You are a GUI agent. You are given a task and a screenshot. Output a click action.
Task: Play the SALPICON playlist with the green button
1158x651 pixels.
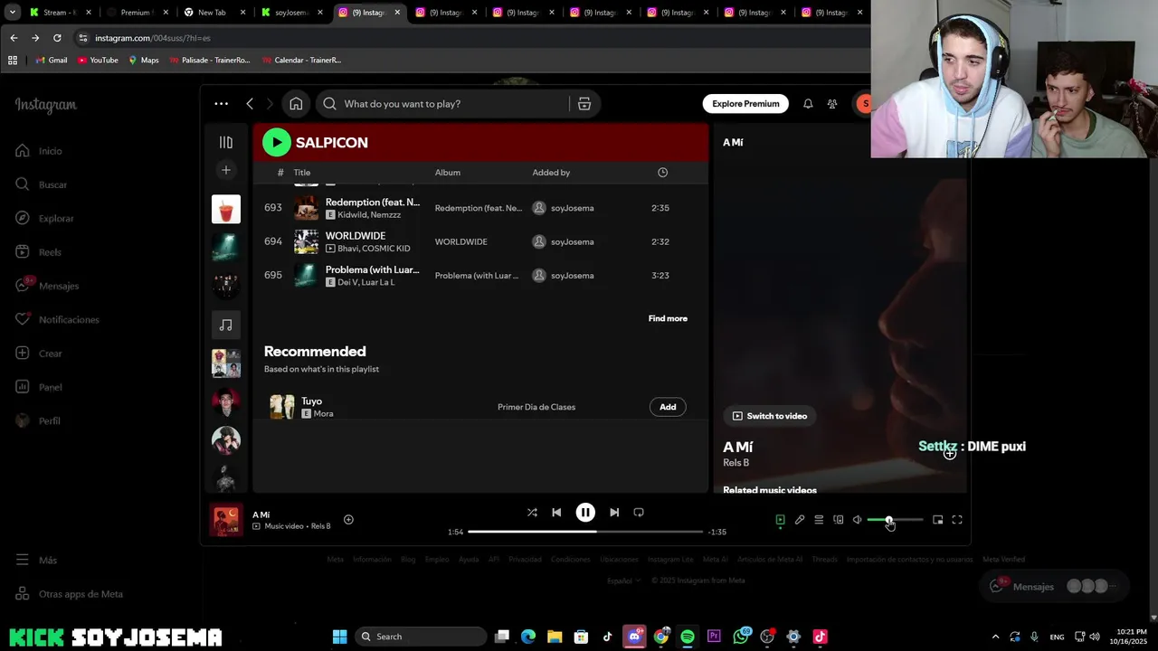point(277,142)
